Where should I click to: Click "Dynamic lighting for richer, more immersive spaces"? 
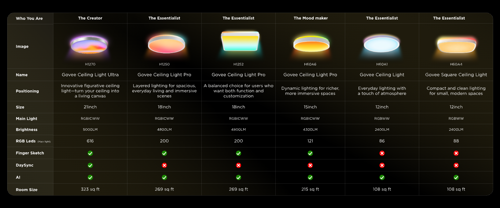310,91
